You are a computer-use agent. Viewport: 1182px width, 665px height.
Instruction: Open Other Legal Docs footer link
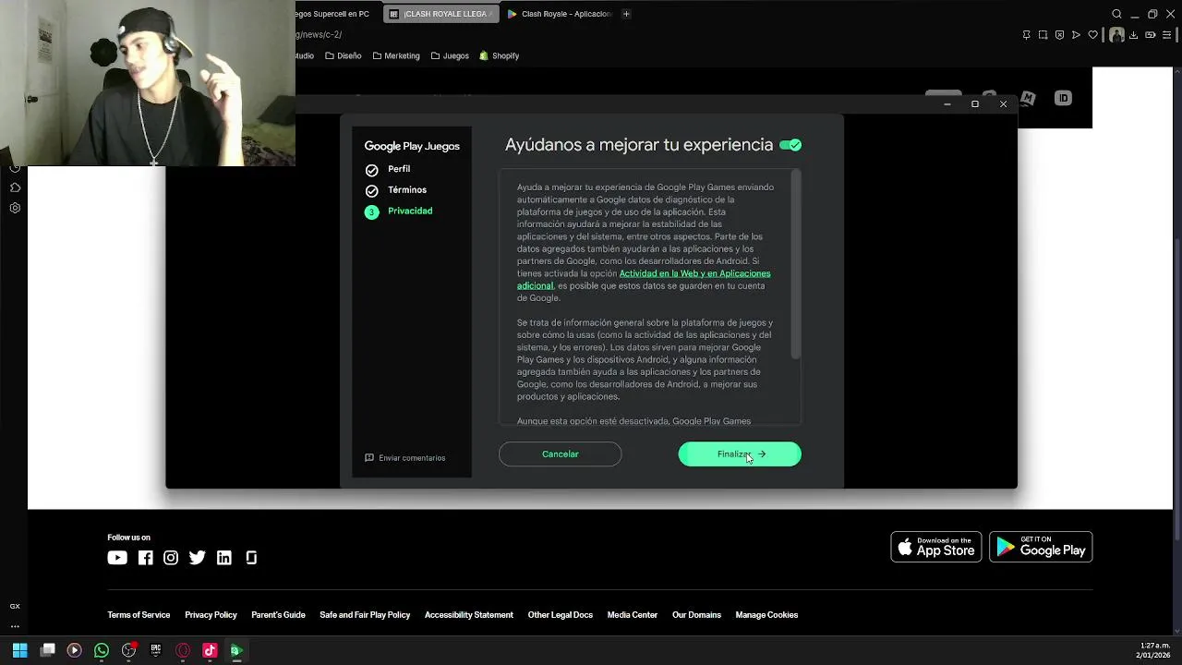pyautogui.click(x=561, y=615)
